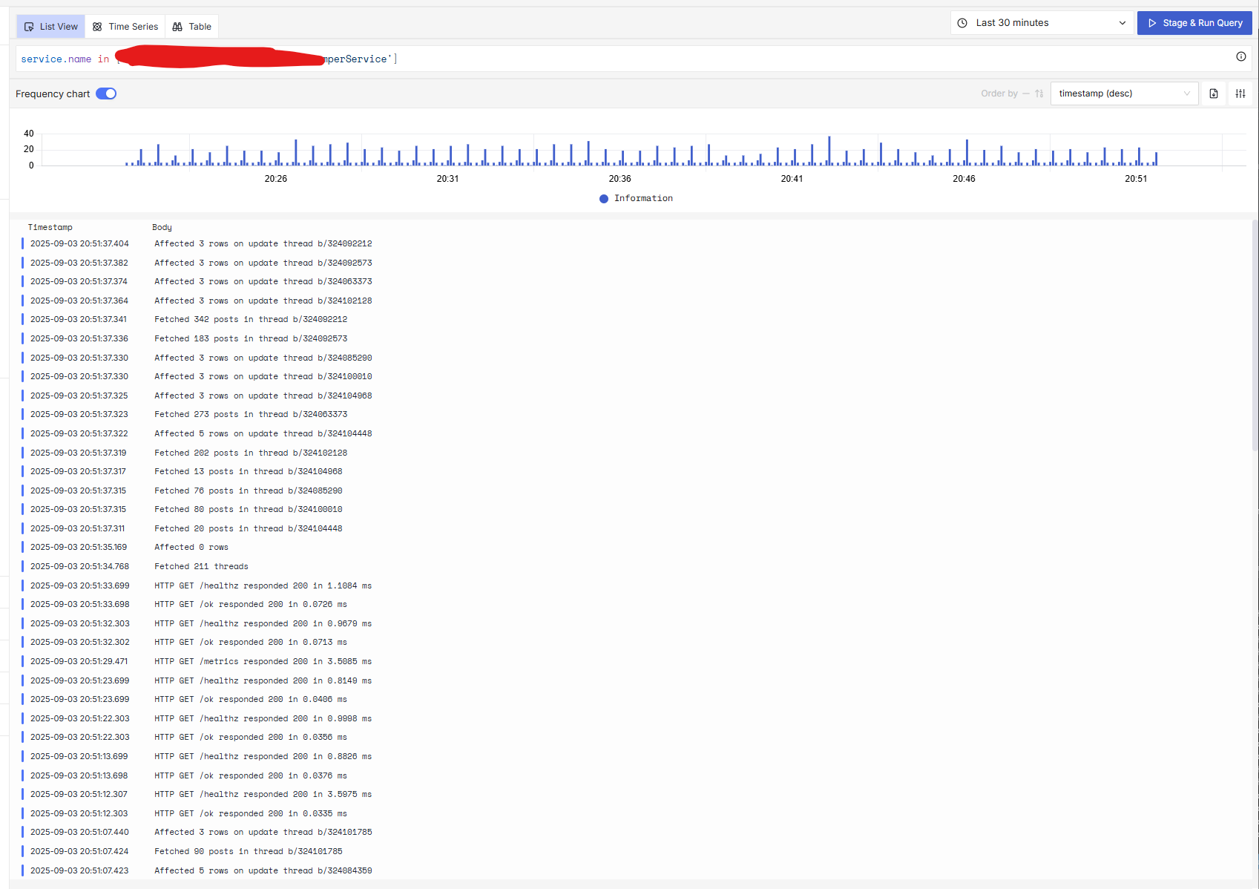Toggle the Information legend series in chart

tap(636, 198)
